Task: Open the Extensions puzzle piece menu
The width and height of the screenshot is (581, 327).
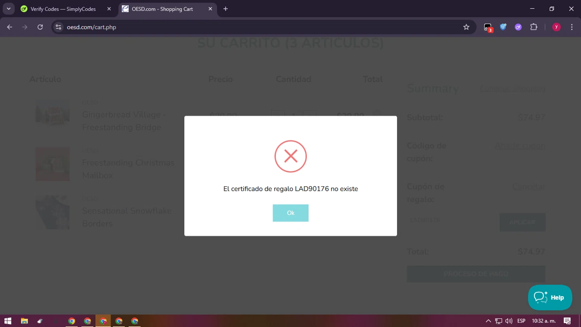Action: 534,27
